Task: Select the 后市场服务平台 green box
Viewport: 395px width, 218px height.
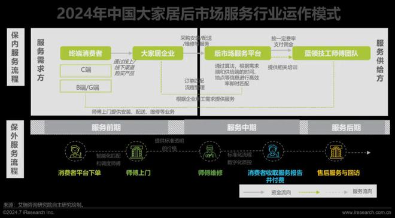Action: (x=238, y=53)
